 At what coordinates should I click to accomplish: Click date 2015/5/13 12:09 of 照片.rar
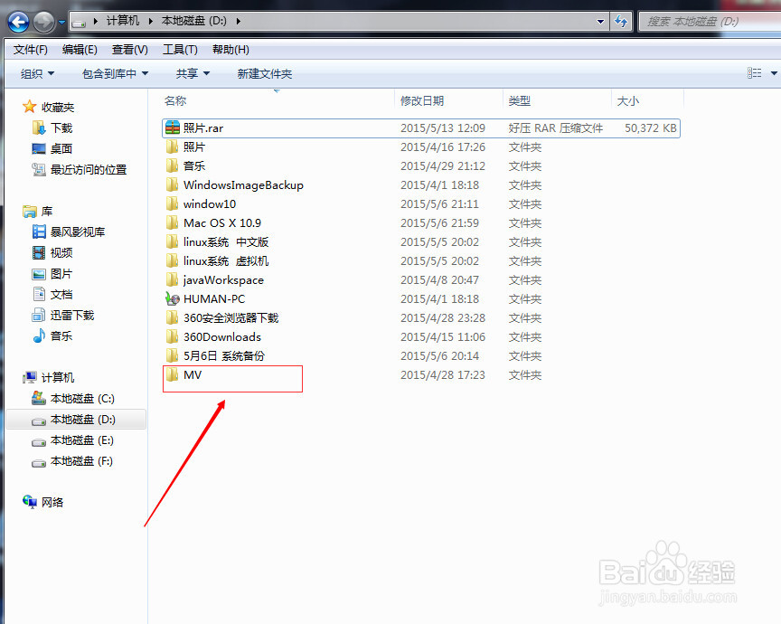pyautogui.click(x=443, y=128)
